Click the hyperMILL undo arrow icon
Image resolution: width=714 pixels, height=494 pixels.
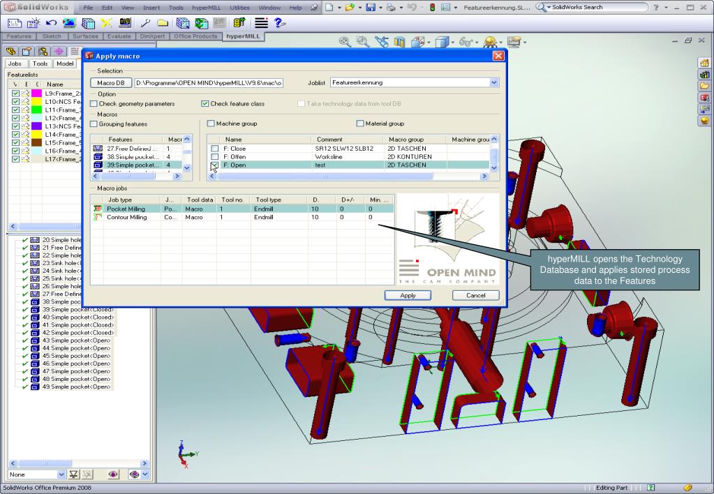(52, 23)
